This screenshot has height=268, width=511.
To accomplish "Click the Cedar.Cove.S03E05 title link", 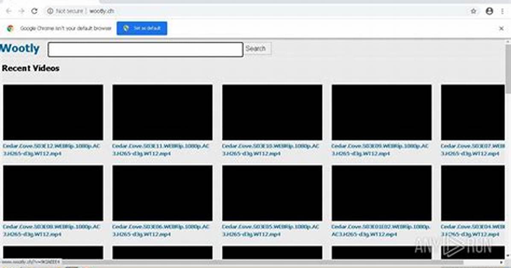I will pos(270,230).
